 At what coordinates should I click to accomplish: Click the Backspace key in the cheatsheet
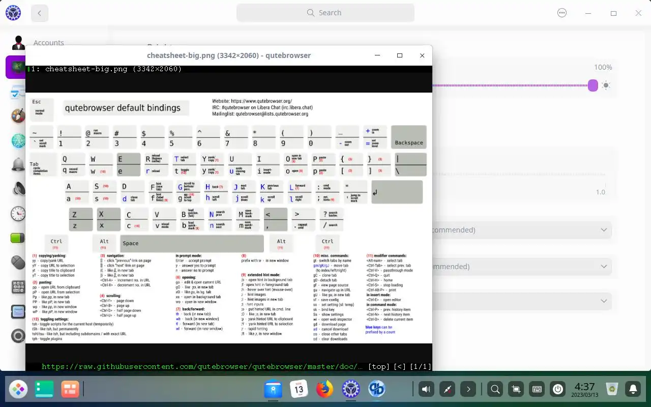409,137
